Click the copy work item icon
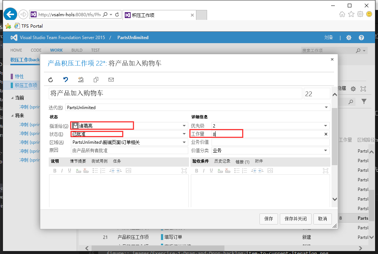Screen dimensions: 378x254 96,80
